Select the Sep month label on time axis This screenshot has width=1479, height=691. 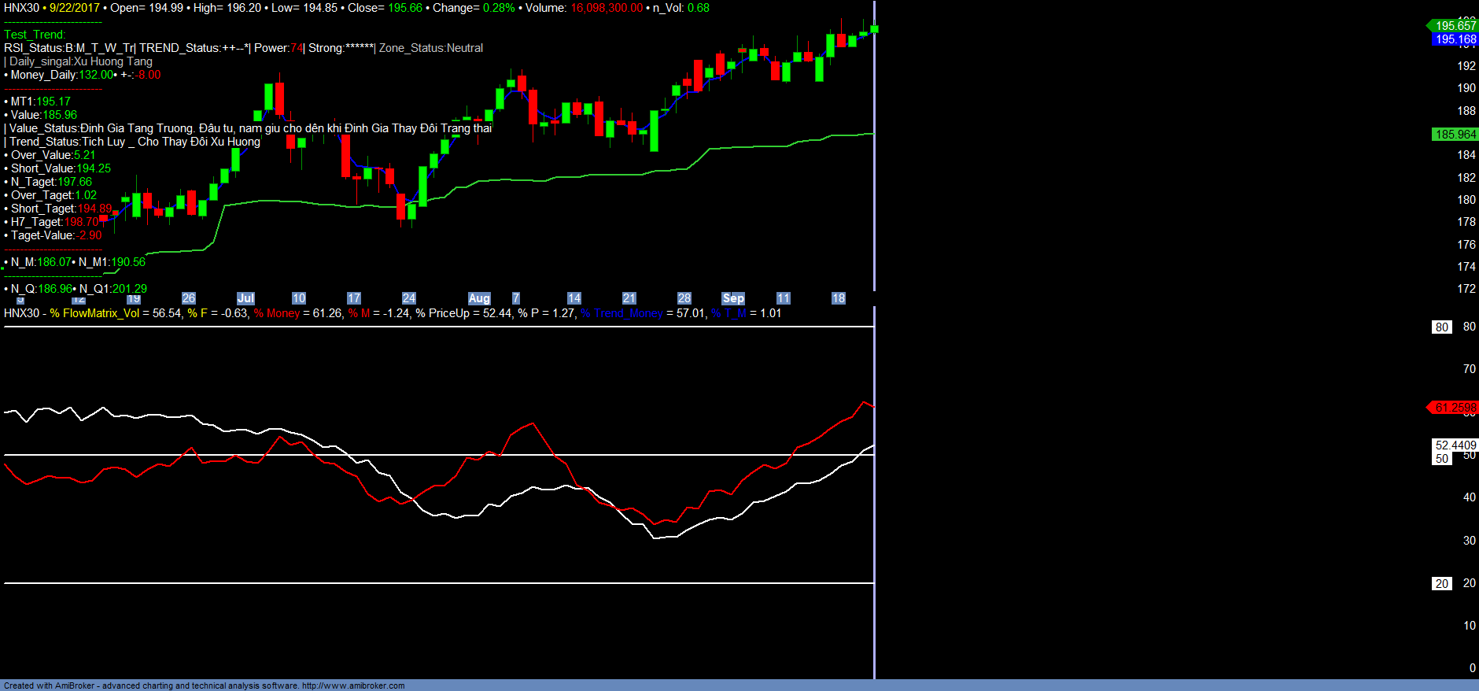click(x=733, y=298)
